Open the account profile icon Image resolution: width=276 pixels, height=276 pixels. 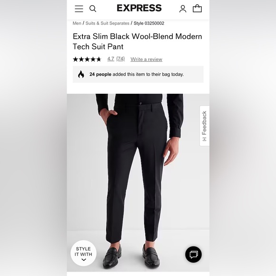coord(183,9)
